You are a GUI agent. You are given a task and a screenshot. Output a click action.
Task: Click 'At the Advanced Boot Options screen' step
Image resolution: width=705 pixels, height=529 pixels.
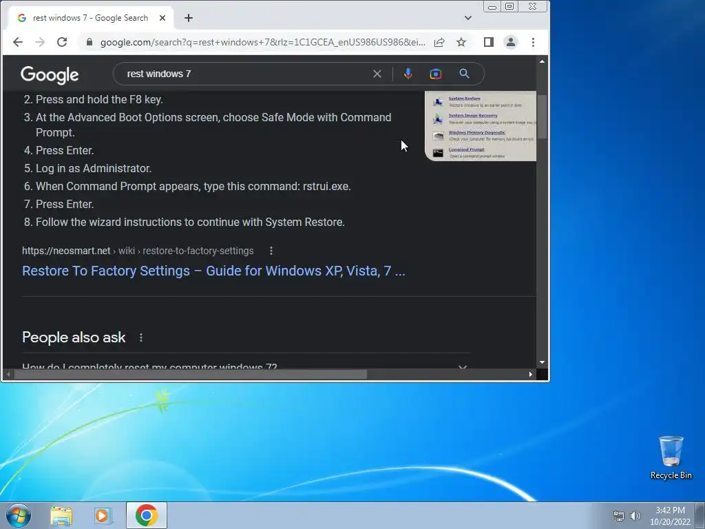[213, 125]
